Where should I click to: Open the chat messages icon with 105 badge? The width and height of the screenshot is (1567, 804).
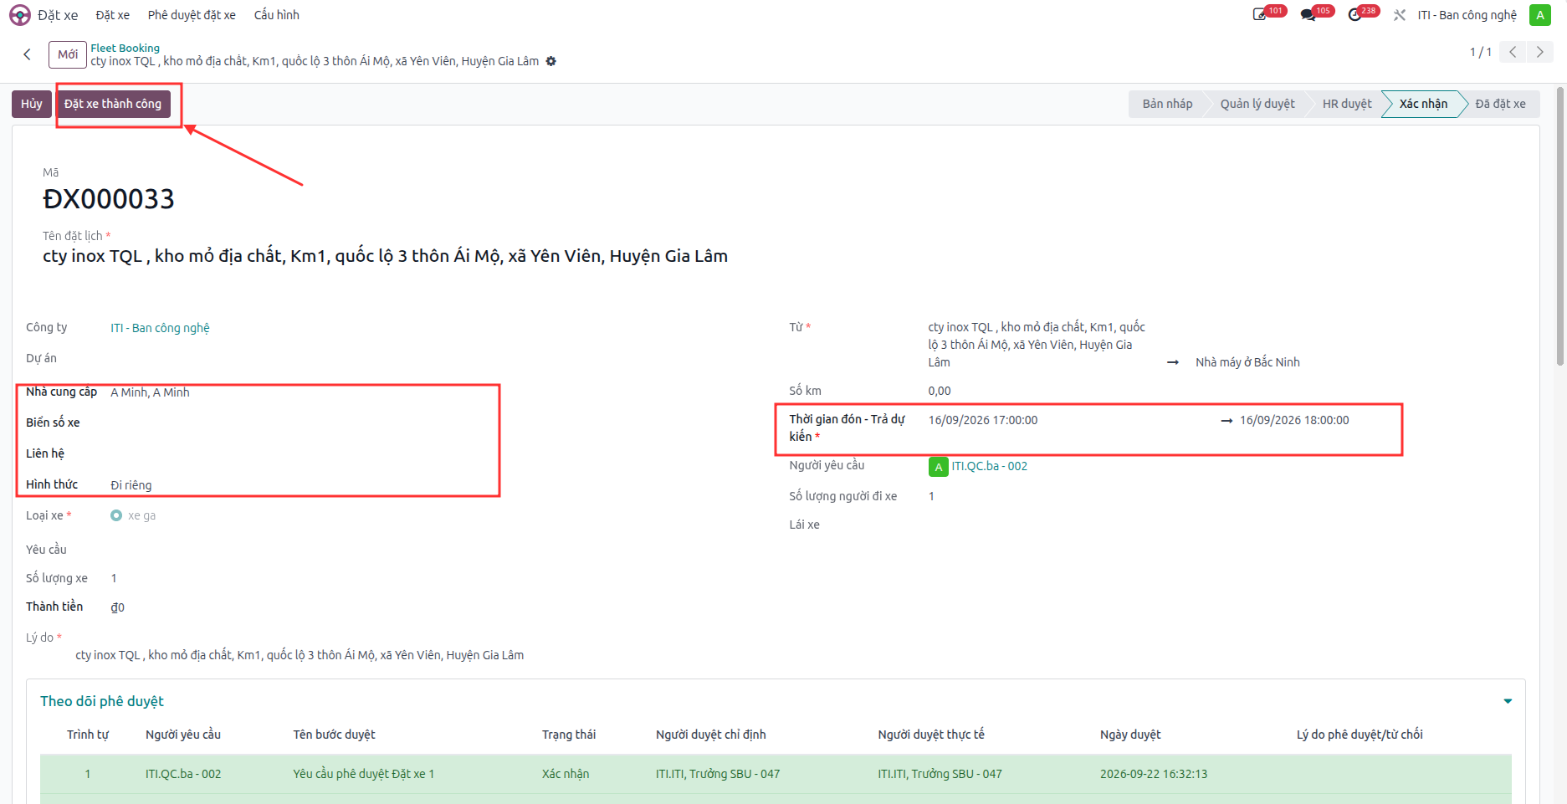pyautogui.click(x=1308, y=15)
